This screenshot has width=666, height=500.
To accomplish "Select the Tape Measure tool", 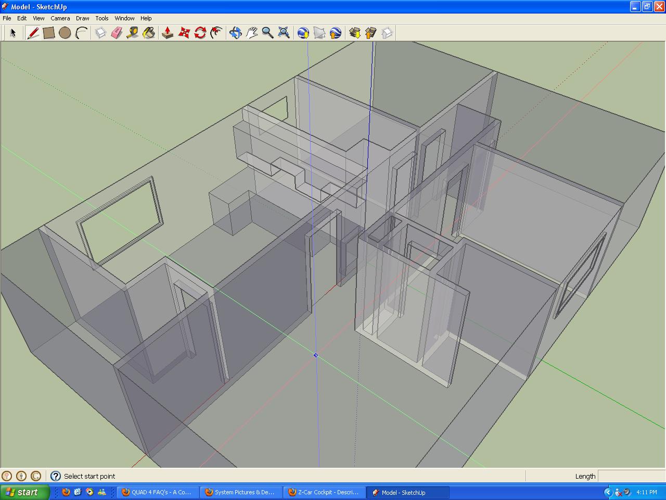I will coord(133,33).
